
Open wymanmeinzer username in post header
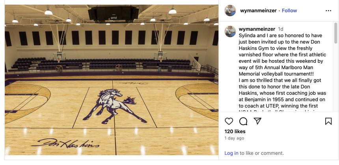point(258,11)
